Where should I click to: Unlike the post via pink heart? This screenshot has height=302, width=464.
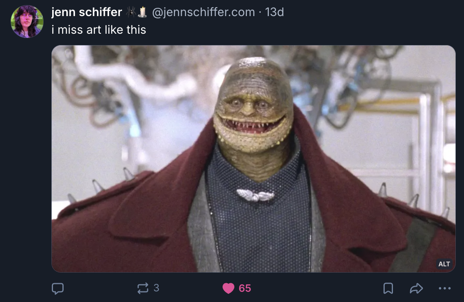[228, 288]
